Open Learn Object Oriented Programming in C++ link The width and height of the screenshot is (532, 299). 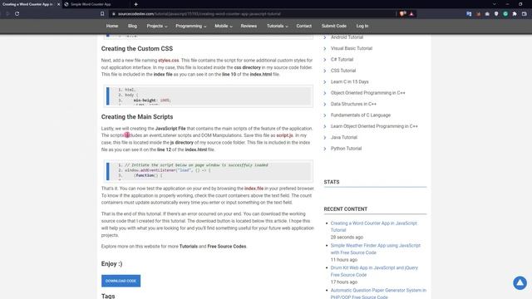(x=374, y=126)
